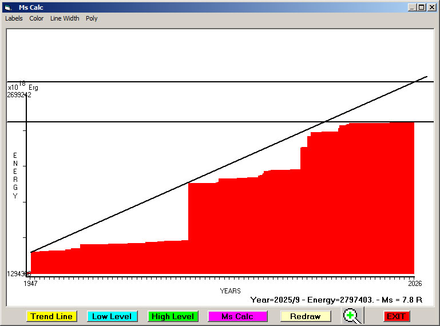Click the YEARS axis title
The height and width of the screenshot is (326, 440).
230,291
